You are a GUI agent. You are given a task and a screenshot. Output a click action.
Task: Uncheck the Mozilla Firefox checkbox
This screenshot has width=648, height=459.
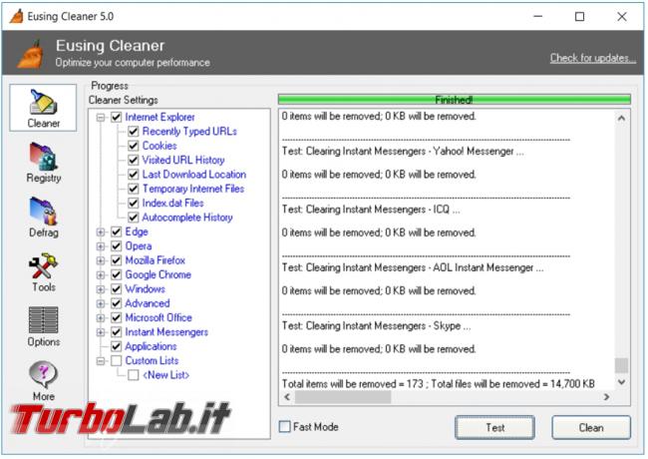coord(116,260)
